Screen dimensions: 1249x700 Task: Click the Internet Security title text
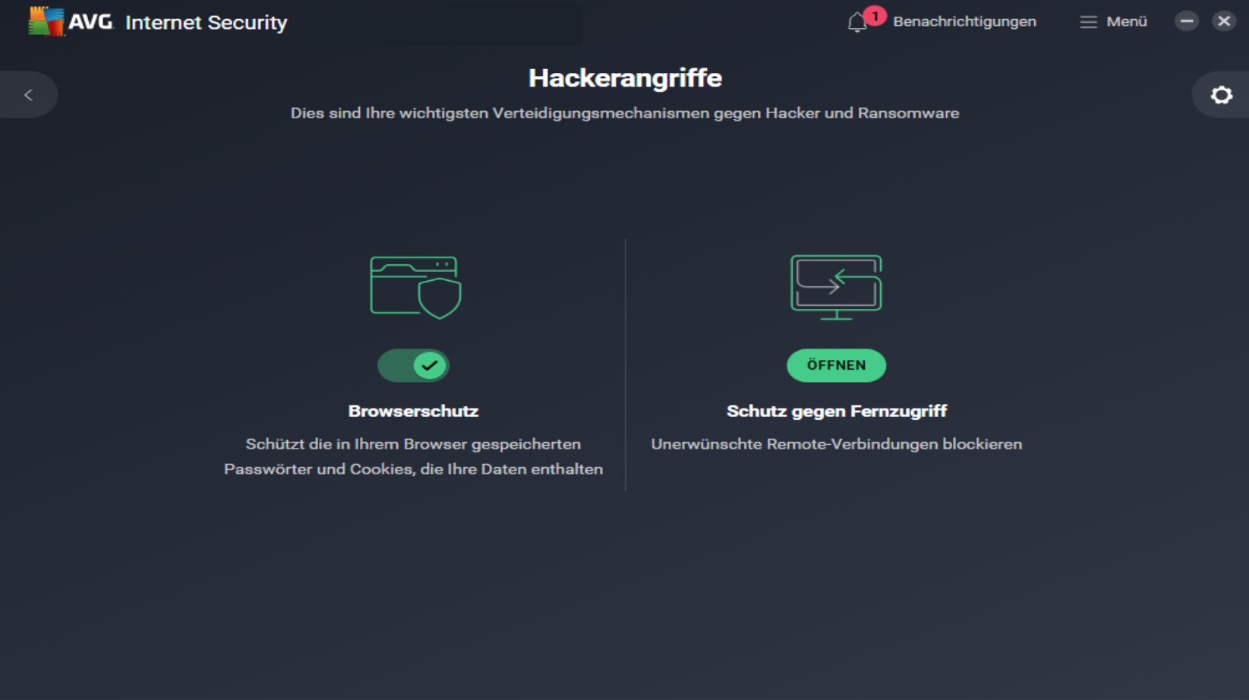point(206,22)
